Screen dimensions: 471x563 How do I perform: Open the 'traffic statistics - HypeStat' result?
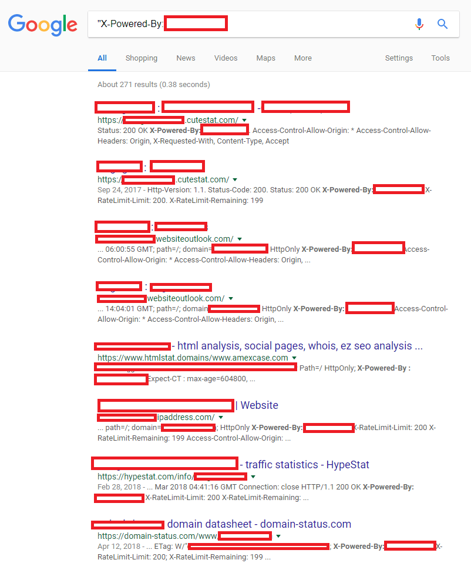(x=307, y=465)
